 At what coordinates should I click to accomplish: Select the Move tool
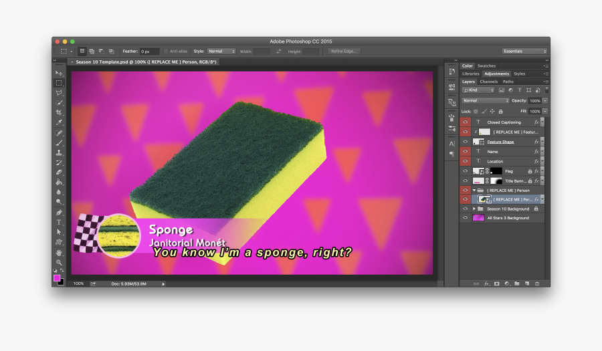pyautogui.click(x=59, y=73)
